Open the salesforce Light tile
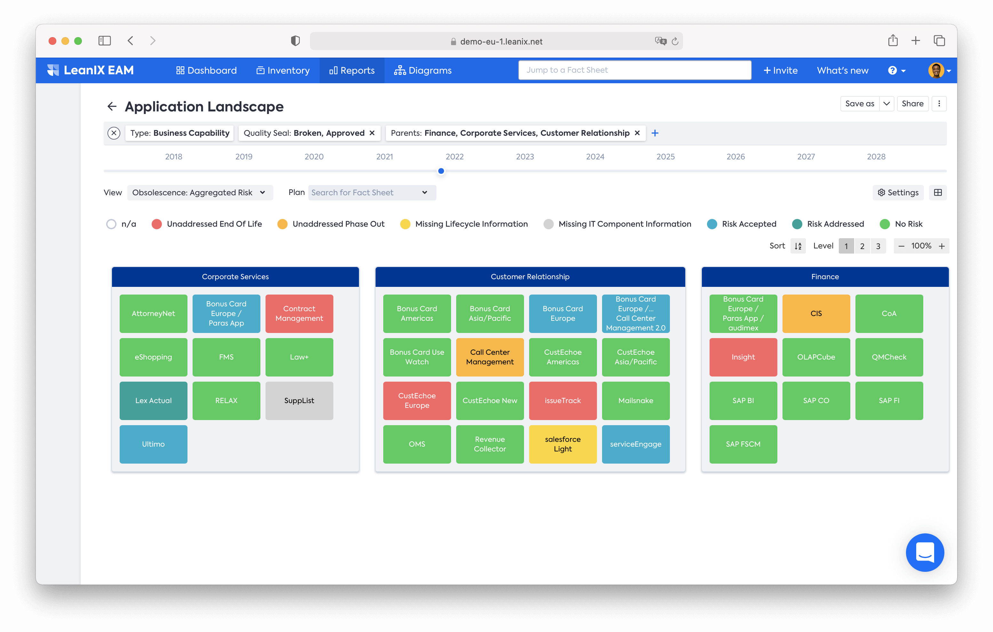 pyautogui.click(x=562, y=444)
